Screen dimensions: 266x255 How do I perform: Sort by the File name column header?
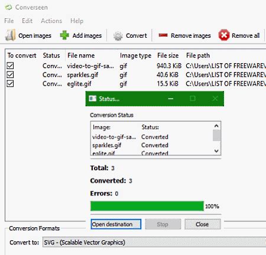coord(81,55)
